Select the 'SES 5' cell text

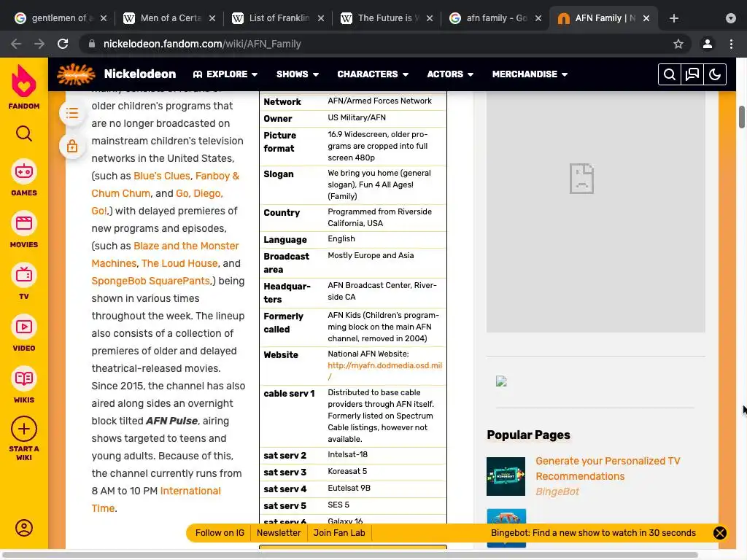[338, 505]
